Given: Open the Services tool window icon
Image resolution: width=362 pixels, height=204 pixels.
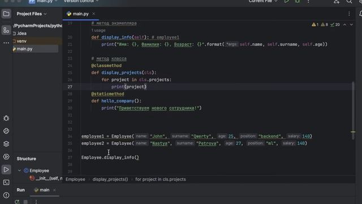Looking at the screenshot, I should [6, 157].
